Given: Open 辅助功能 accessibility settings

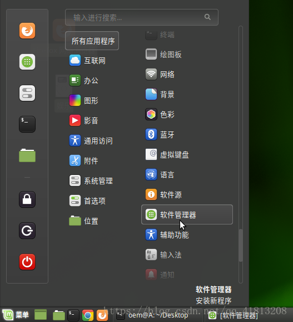Looking at the screenshot, I should tap(167, 235).
